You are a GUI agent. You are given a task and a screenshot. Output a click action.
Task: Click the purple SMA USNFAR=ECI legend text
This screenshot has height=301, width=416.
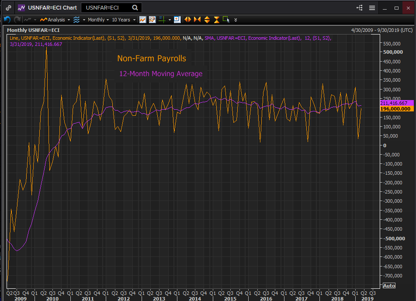pos(268,38)
